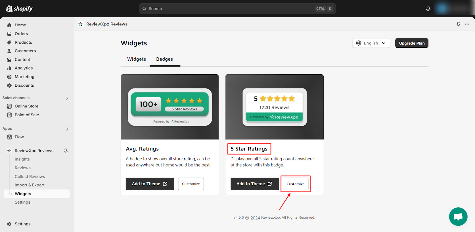The height and width of the screenshot is (232, 475).
Task: Click the search magnifier icon
Action: coord(144,9)
